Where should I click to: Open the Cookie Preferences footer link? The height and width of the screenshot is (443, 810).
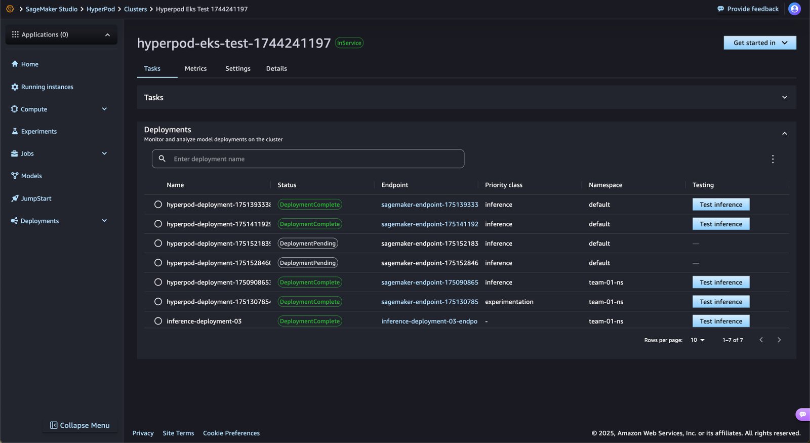[x=231, y=433]
